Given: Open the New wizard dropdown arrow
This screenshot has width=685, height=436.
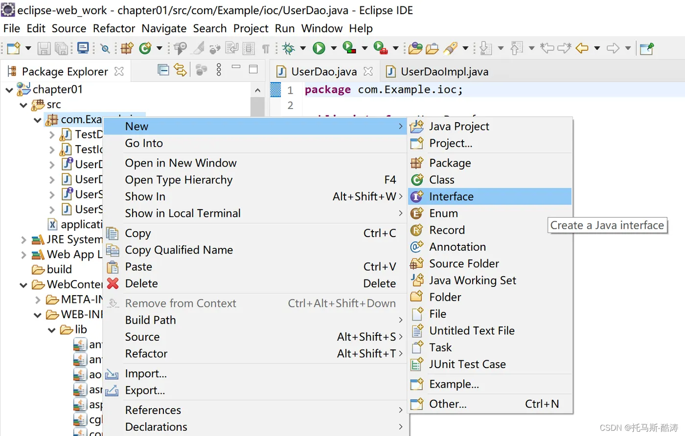Looking at the screenshot, I should coord(28,48).
